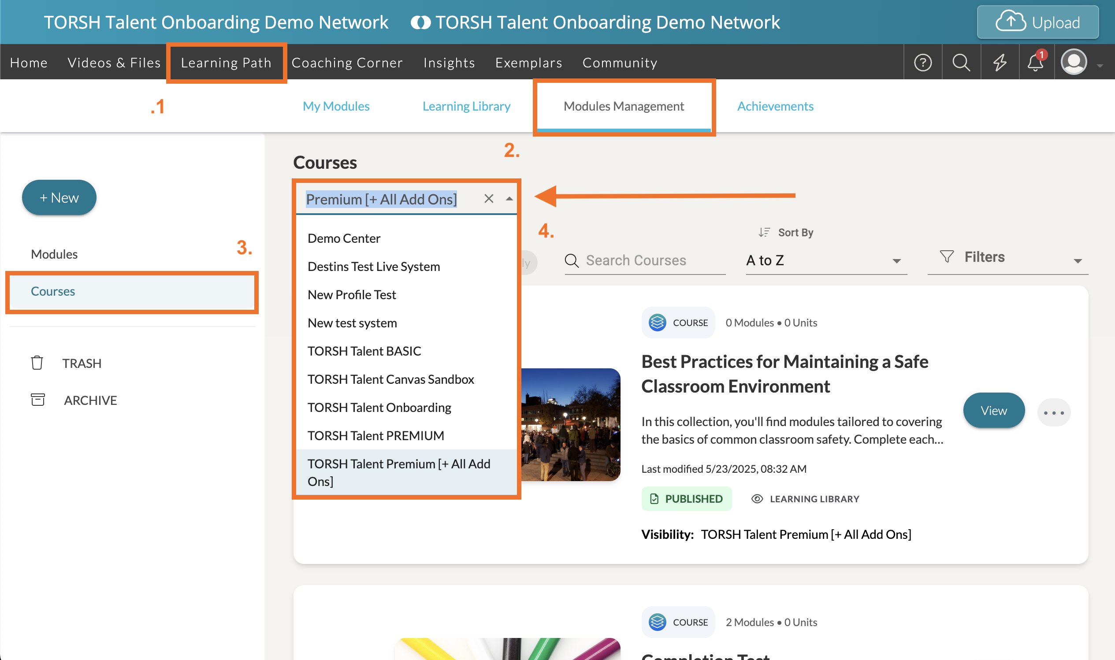The image size is (1115, 660).
Task: Select TORSH Talent BASIC from the list
Action: (364, 351)
